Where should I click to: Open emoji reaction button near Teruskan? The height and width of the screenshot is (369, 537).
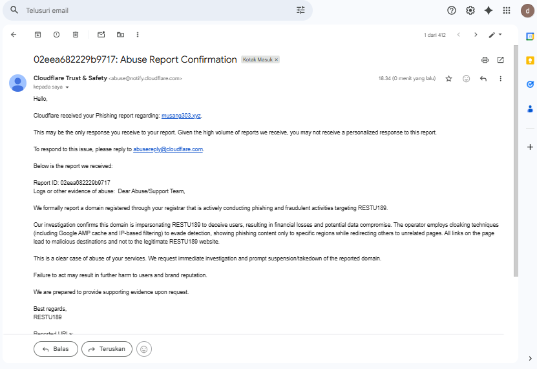(144, 349)
